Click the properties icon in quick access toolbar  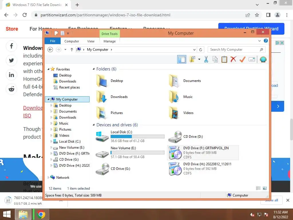tap(56, 33)
